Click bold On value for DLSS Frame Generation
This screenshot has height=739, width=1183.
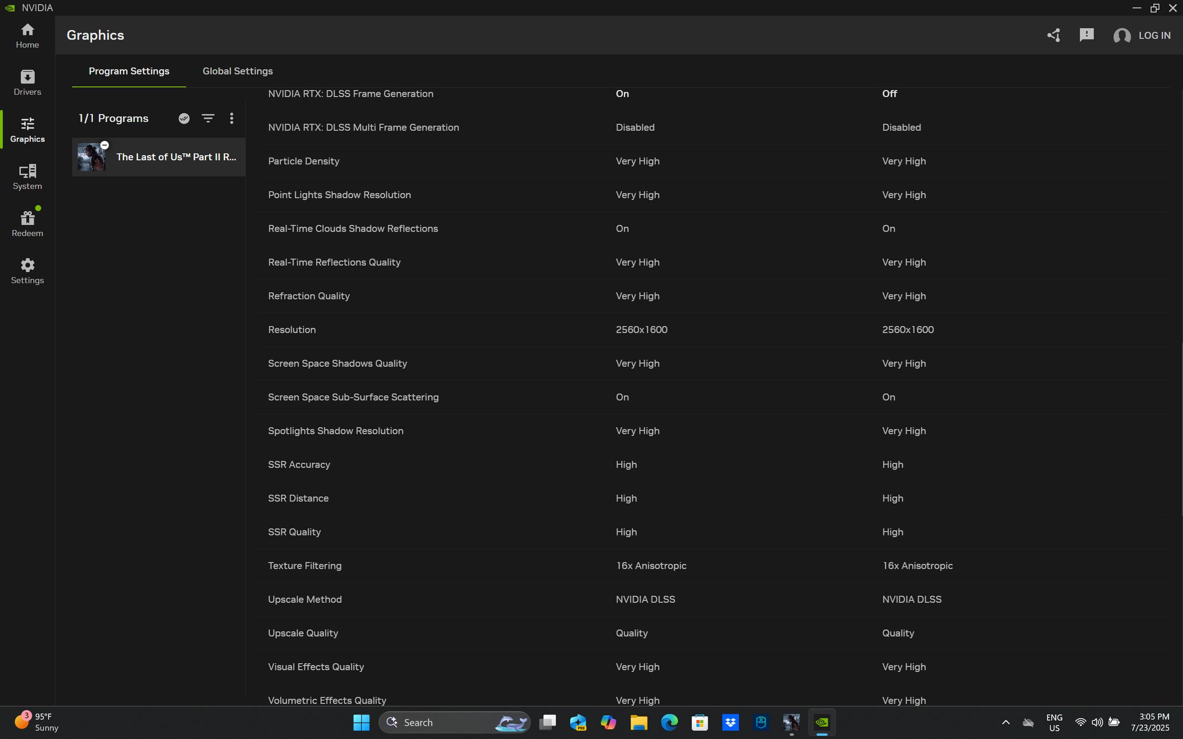(622, 94)
